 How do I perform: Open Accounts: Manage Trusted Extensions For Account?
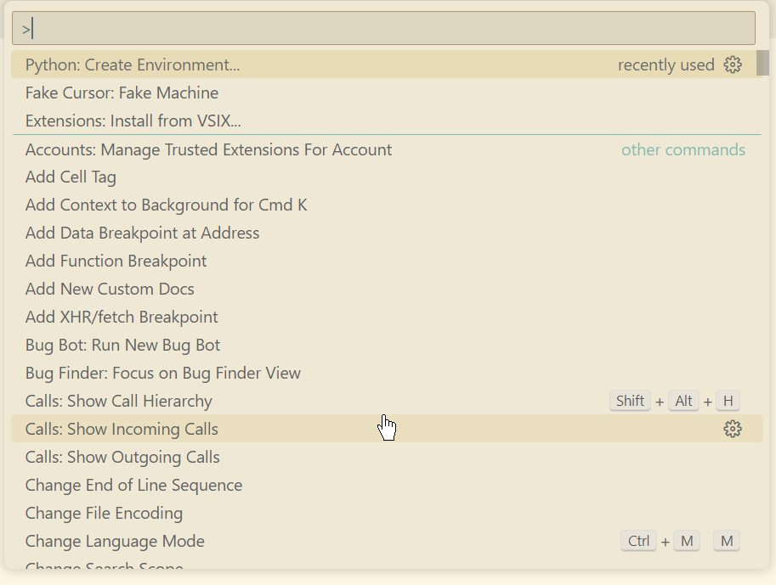click(x=208, y=150)
